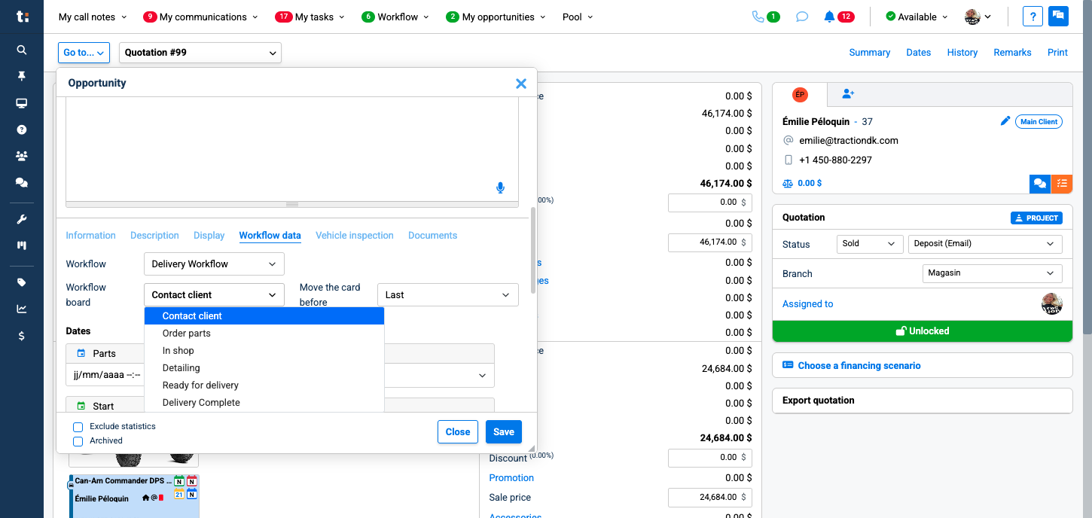
Task: Open the search icon in left sidebar
Action: pyautogui.click(x=22, y=50)
